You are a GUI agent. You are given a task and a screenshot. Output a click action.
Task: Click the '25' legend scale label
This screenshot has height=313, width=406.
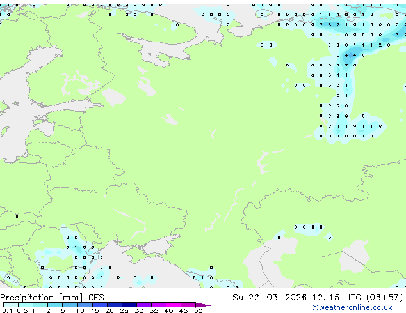click(x=124, y=310)
